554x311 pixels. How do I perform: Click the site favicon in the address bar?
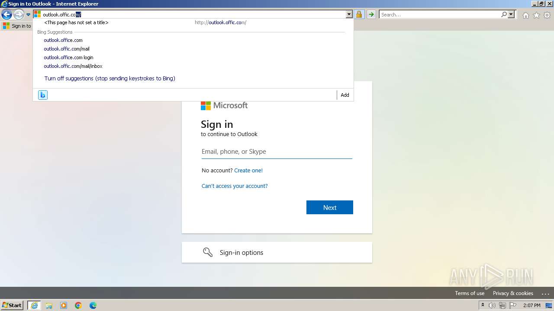(38, 15)
